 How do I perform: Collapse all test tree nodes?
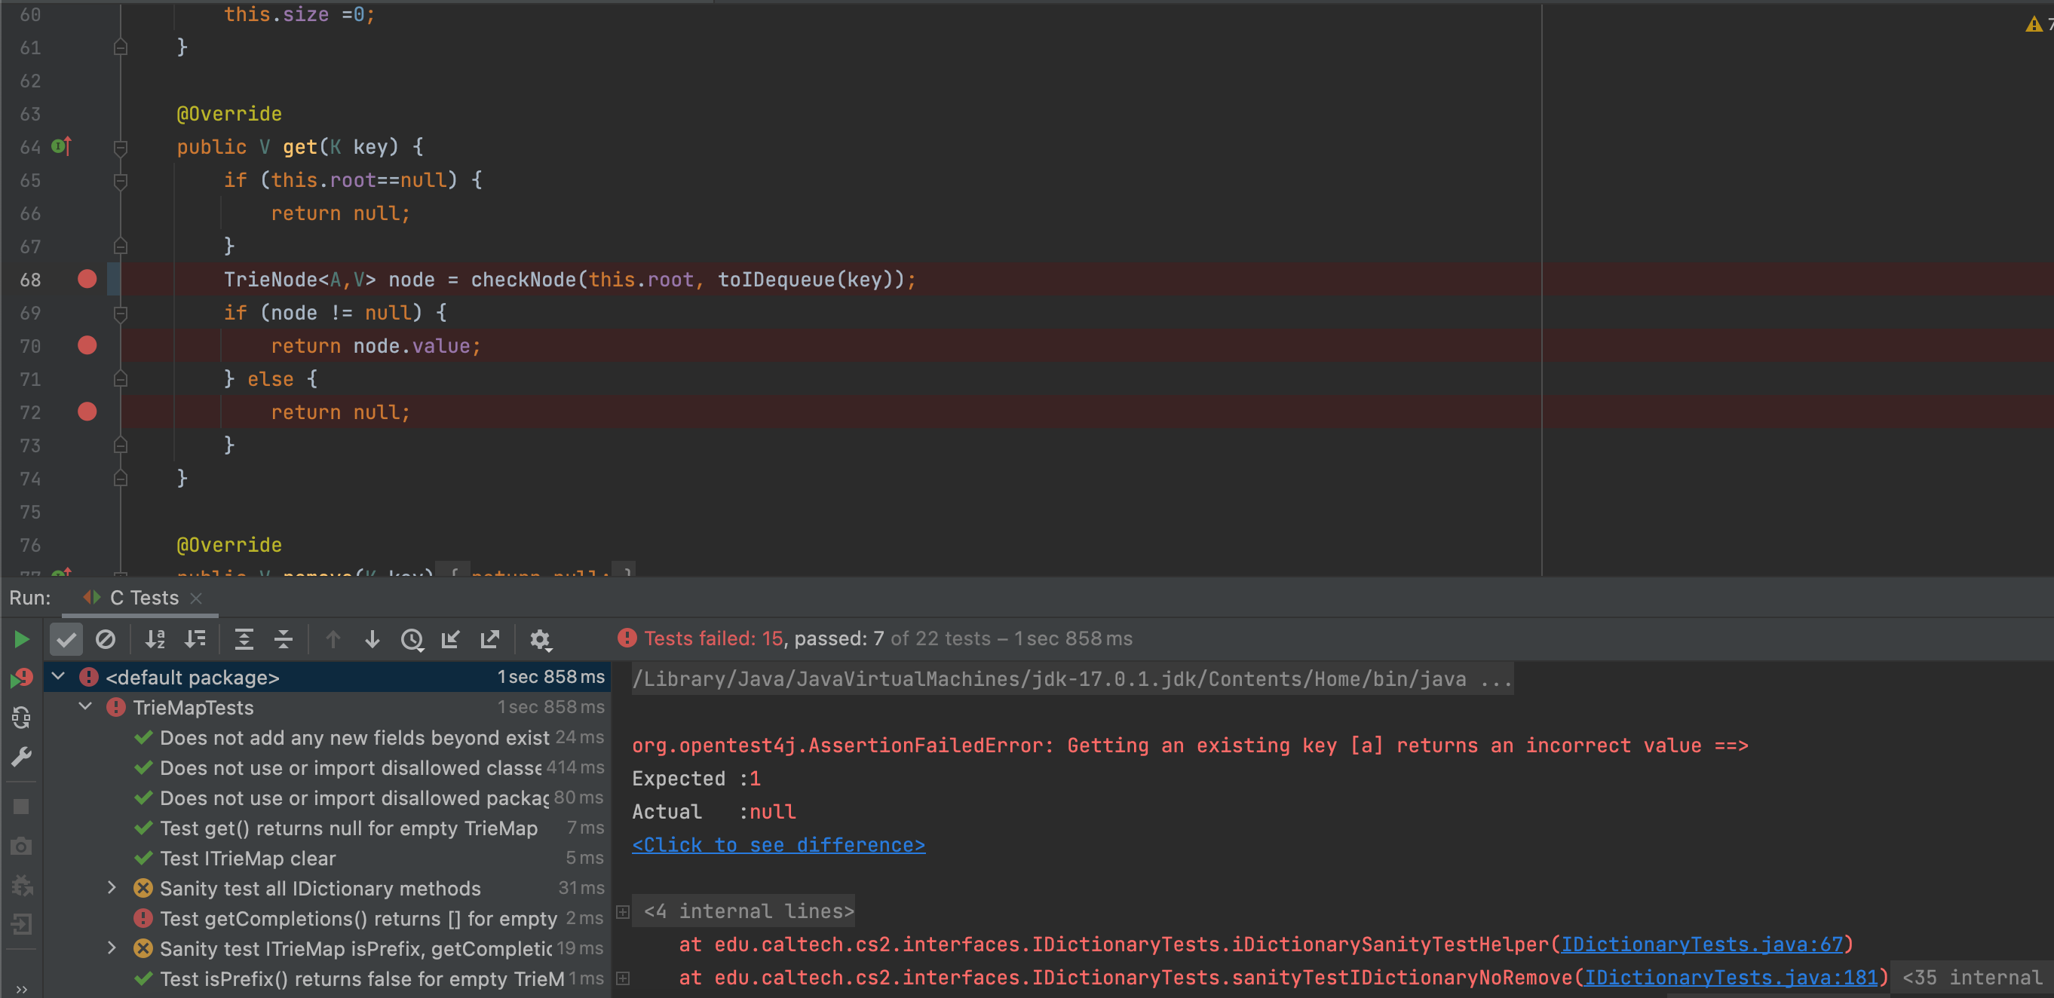tap(283, 639)
